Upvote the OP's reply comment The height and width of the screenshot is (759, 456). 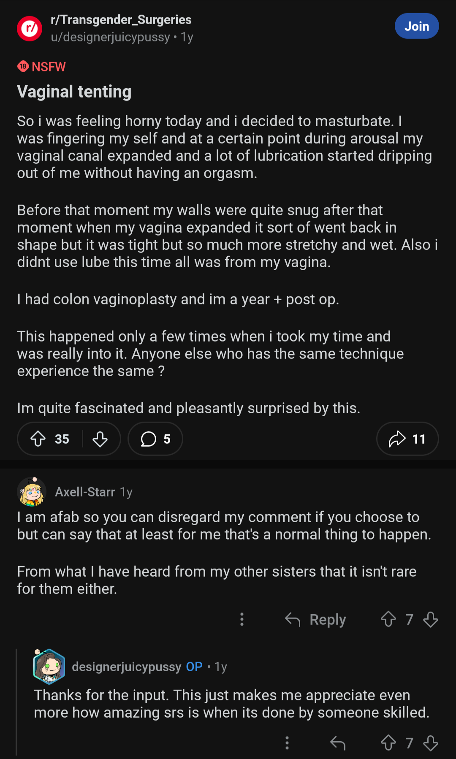[x=388, y=743]
